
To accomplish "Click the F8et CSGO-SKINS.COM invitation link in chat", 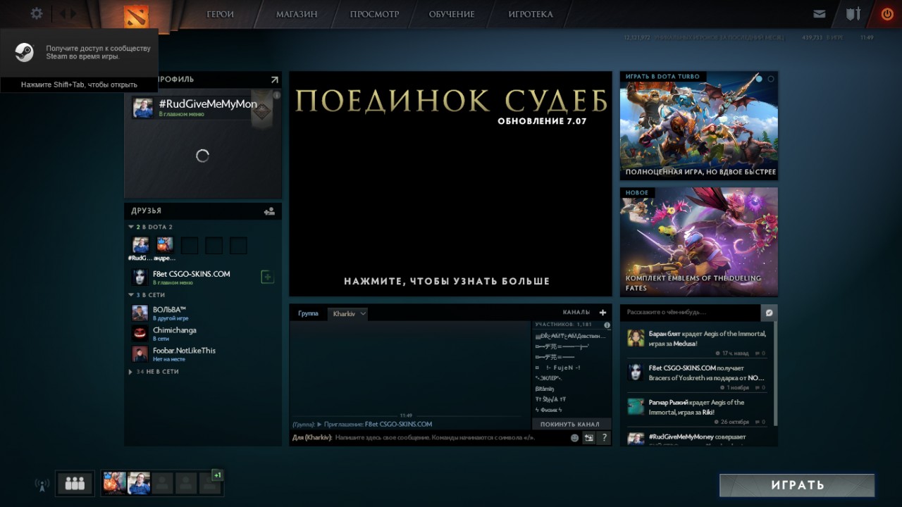I will [398, 424].
